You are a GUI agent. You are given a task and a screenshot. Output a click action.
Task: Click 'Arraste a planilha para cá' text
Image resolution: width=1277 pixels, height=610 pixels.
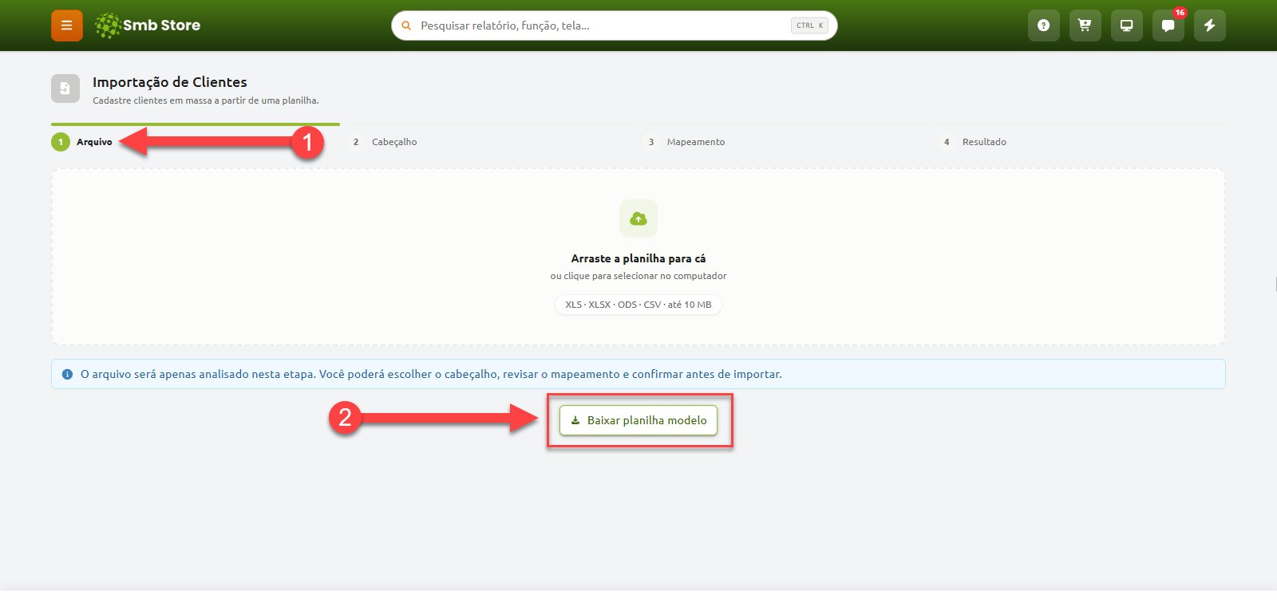(638, 258)
